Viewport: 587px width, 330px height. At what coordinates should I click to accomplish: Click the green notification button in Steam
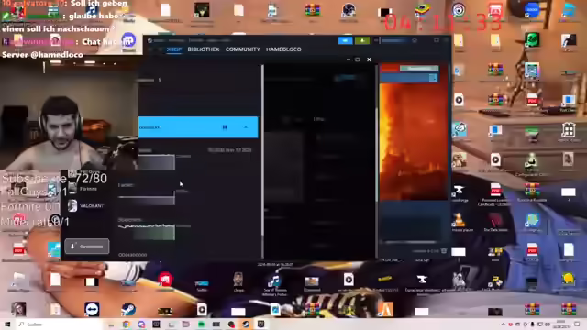362,40
